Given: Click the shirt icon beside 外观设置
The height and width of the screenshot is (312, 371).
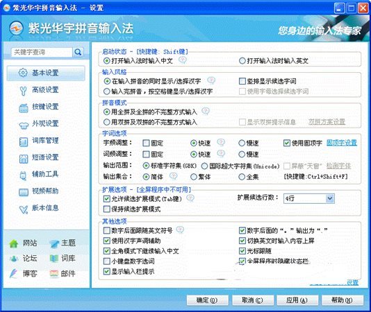Looking at the screenshot, I should 24,125.
